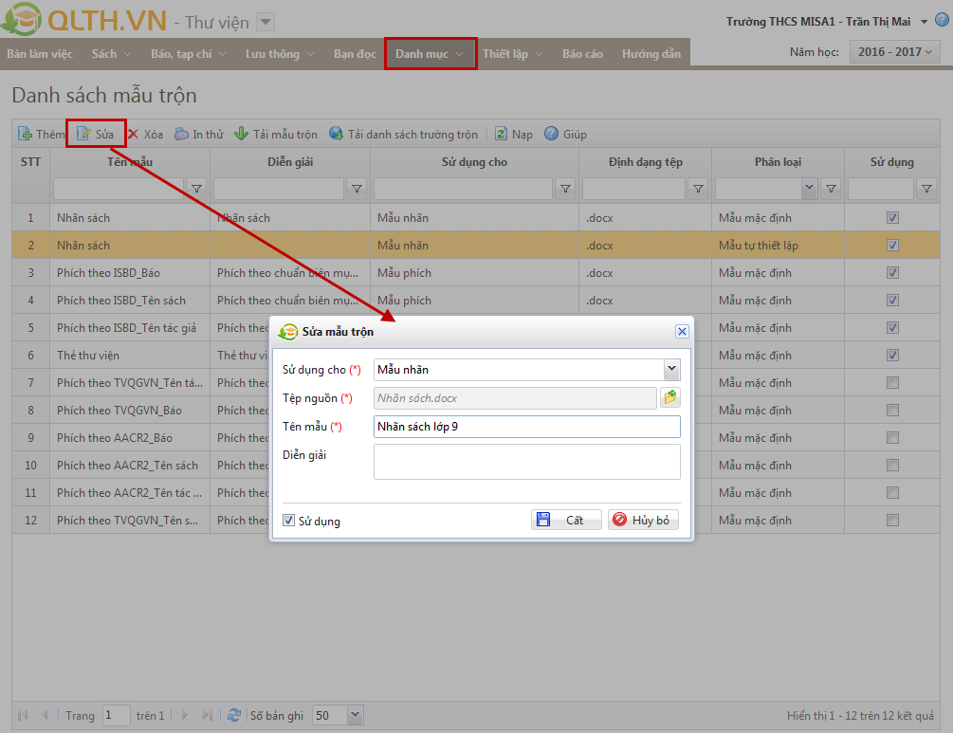Go to previous page in pager

(x=45, y=715)
